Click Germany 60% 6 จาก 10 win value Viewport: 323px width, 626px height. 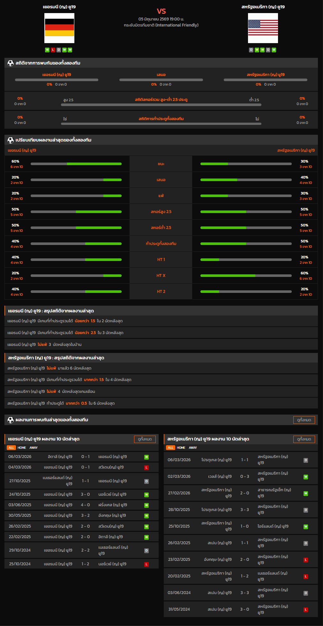17,164
